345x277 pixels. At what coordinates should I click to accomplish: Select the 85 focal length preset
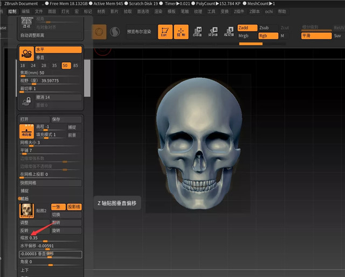[x=75, y=66]
